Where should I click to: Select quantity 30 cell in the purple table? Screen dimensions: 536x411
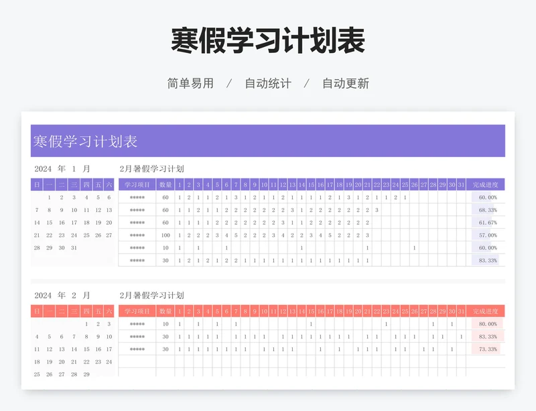point(165,260)
